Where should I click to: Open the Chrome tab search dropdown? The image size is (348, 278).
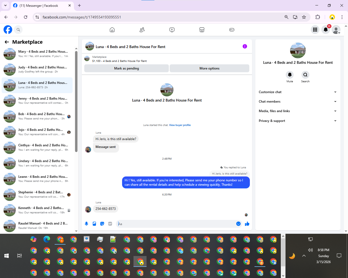[x=5, y=5]
